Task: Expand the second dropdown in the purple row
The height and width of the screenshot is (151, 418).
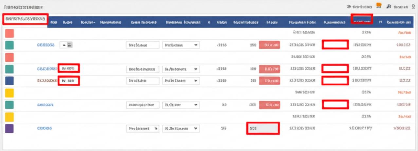Action: (x=181, y=129)
